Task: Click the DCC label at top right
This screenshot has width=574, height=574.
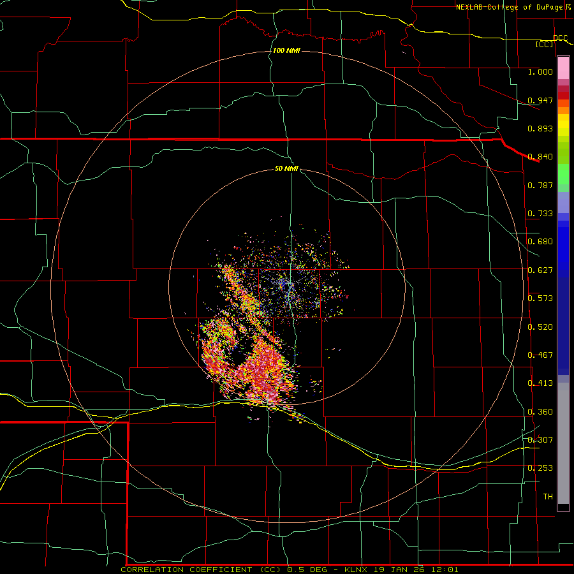Action: (560, 38)
